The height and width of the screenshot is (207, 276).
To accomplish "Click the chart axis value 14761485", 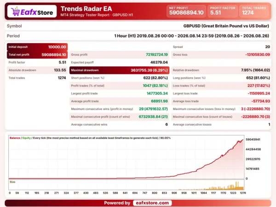I will 253,169.
